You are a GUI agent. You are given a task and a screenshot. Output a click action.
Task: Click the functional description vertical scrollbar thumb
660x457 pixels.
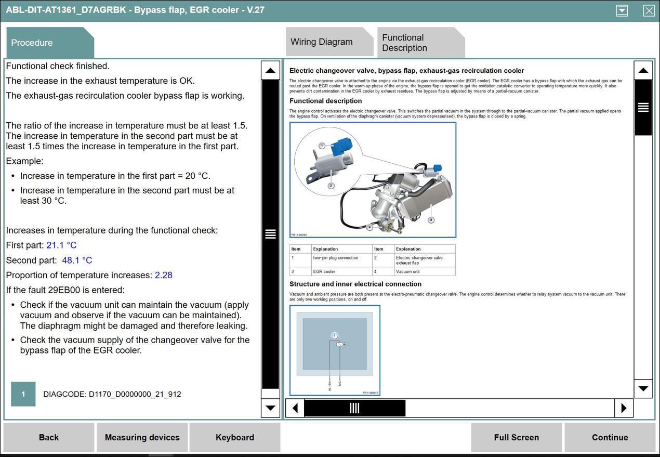click(643, 108)
